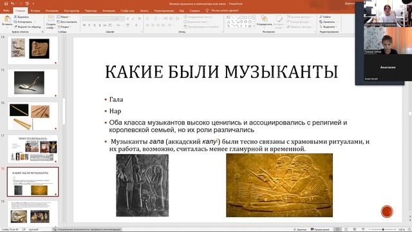The image size is (412, 232).
Task: Click the 'Нар' bullet text
Action: 115,111
